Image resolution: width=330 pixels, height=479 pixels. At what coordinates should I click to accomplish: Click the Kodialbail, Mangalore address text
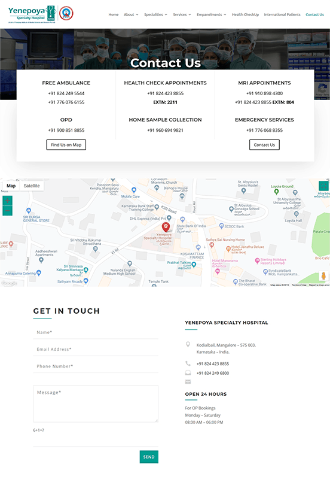(x=226, y=348)
